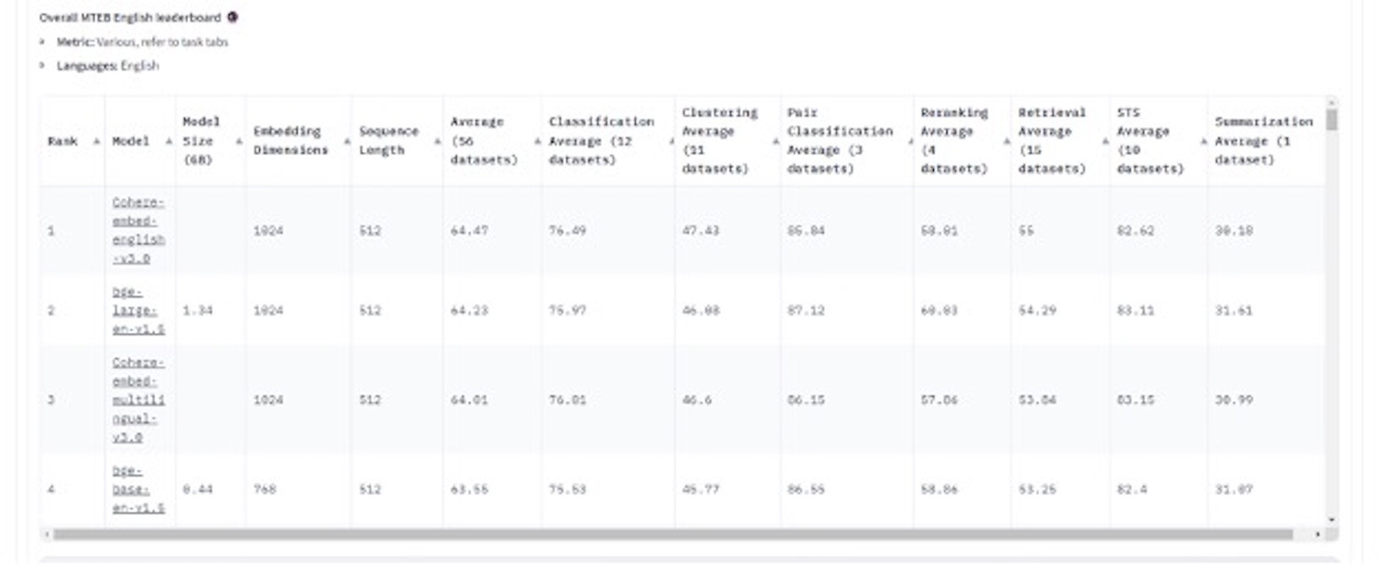Open bge-base-en-v1.5 model link
1379x565 pixels.
138,489
